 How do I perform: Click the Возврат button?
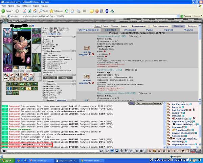(65, 78)
